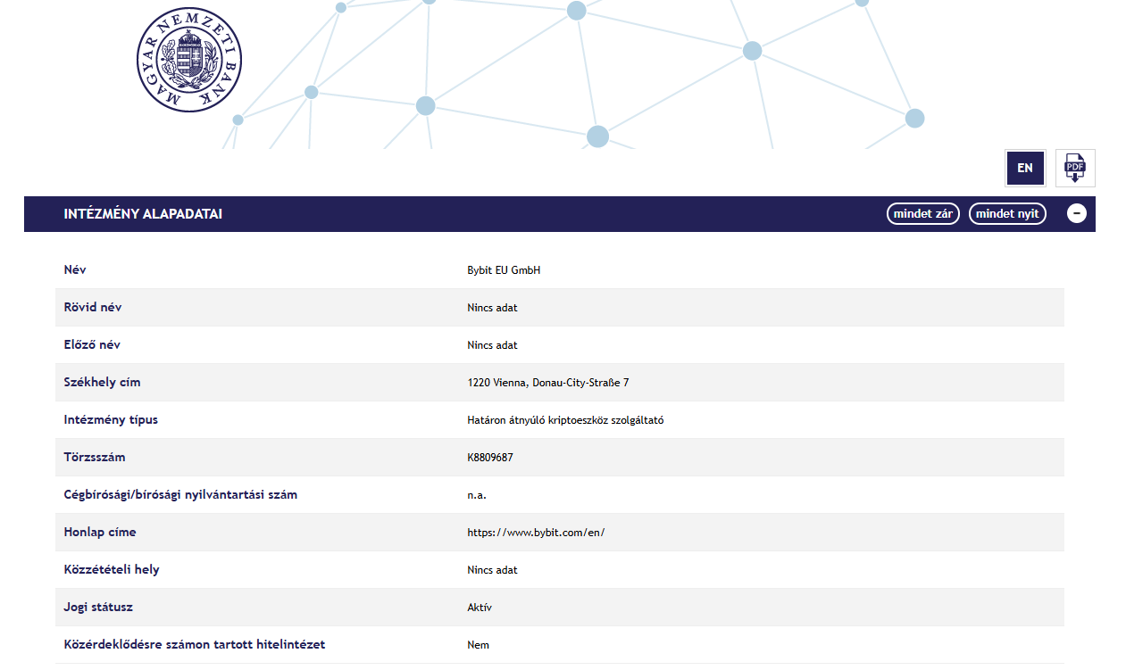Screen dimensions: 1126x670
Task: Select the 'Bybit EU GmbH' name value
Action: coord(504,270)
